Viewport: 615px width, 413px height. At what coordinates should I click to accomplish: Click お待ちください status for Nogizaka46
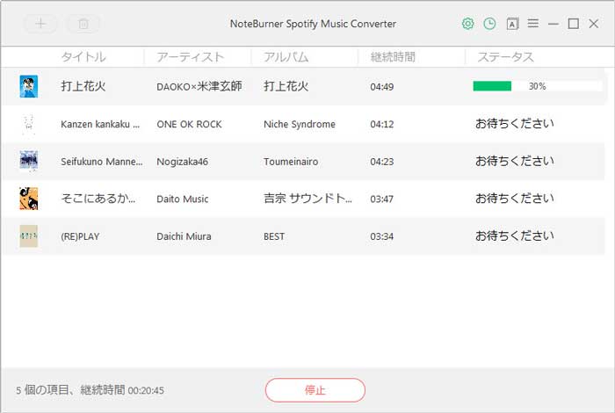[x=515, y=161]
